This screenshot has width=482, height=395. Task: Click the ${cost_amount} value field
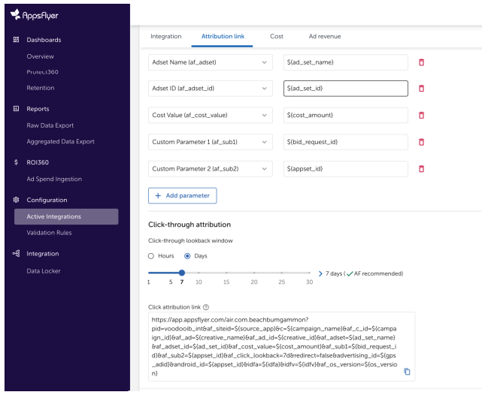point(345,115)
